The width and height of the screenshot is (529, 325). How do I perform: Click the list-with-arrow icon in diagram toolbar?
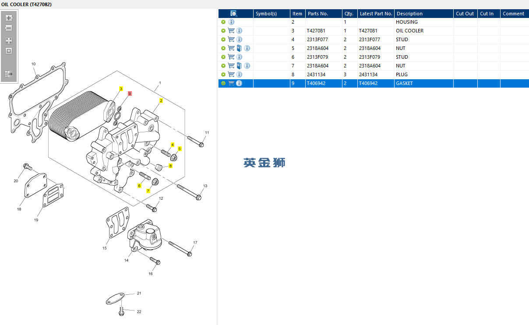click(x=9, y=74)
